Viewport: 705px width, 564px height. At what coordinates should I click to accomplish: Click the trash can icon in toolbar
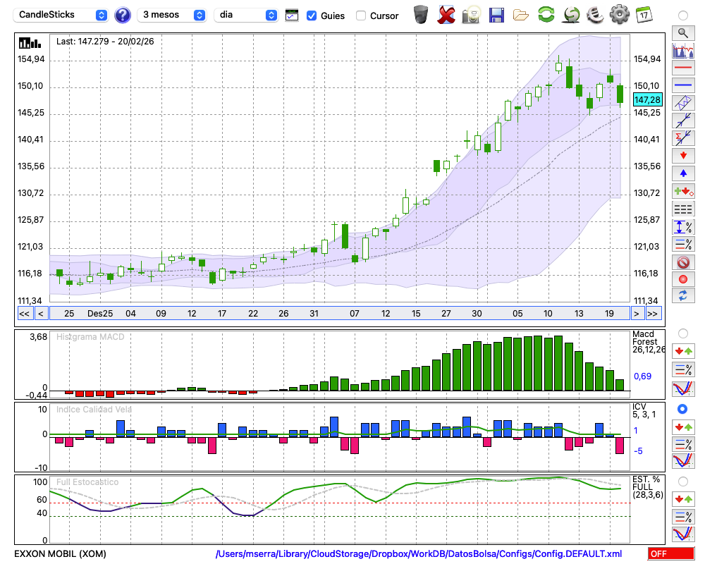[421, 14]
